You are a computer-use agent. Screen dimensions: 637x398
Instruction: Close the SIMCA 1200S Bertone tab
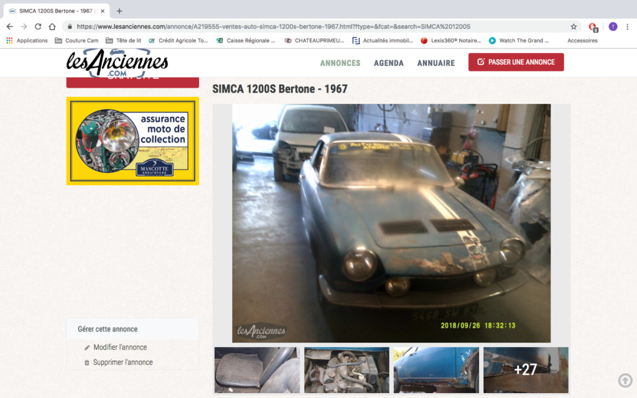(103, 11)
